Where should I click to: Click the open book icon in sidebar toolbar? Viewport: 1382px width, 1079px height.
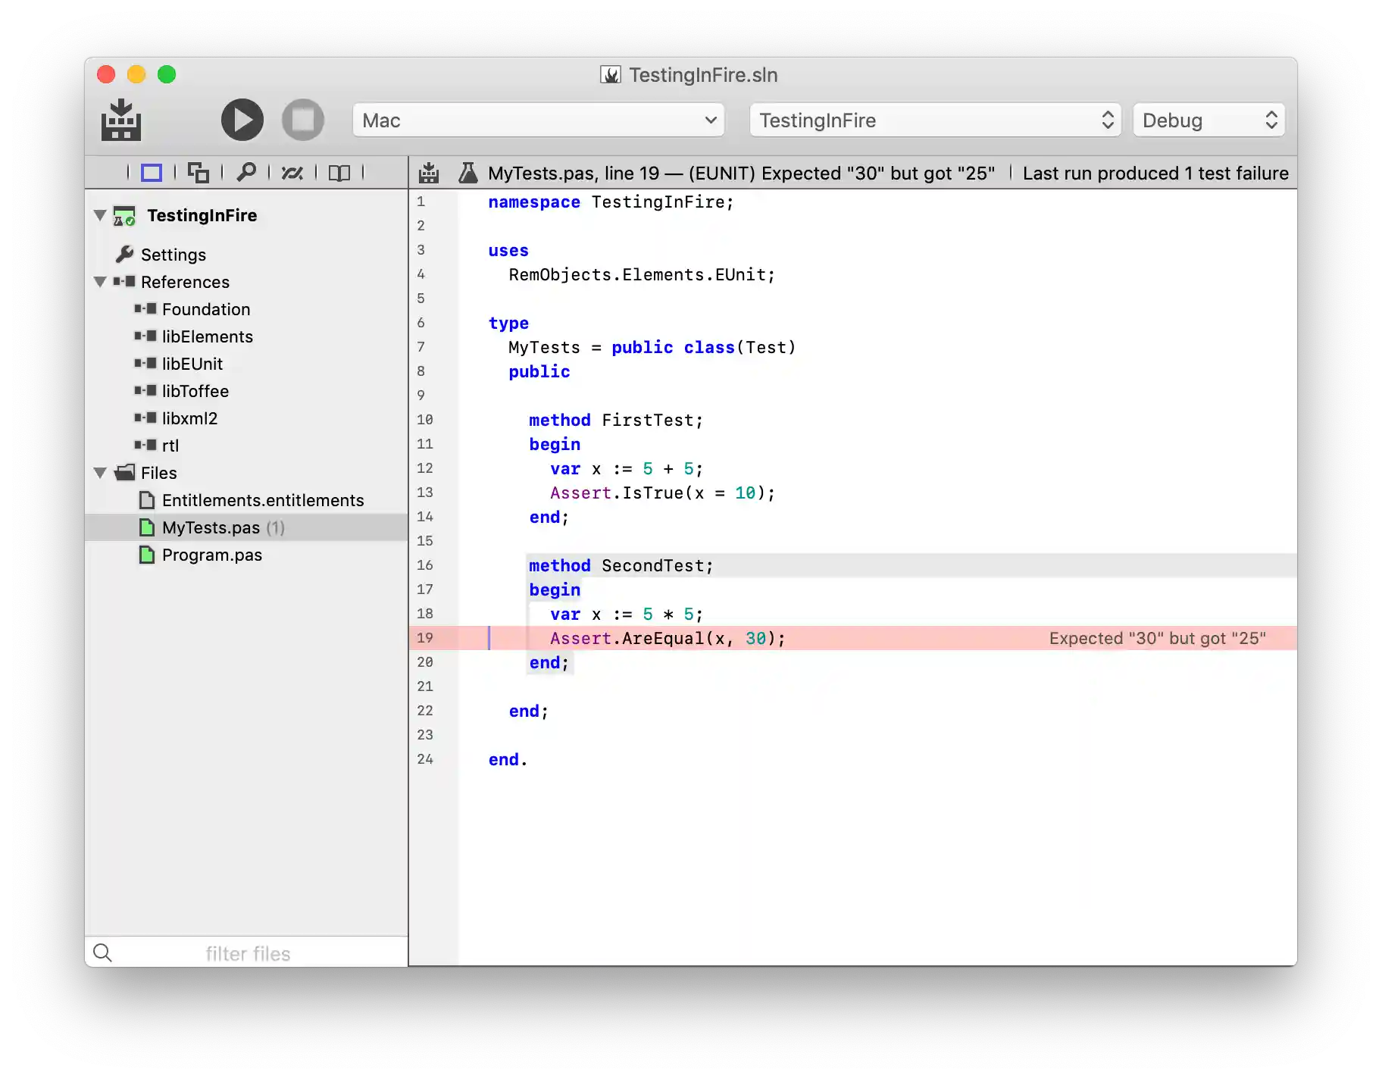[x=339, y=173]
